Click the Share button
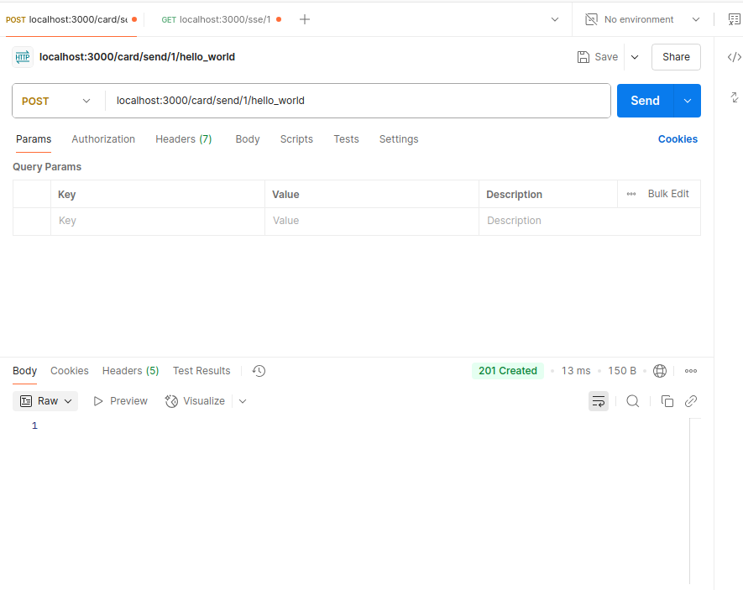Screen dimensions: 743x590 (676, 57)
